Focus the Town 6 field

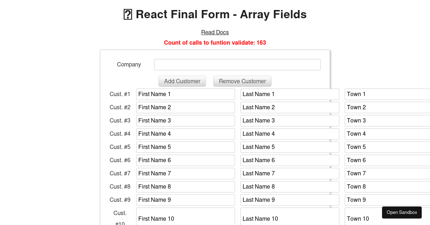point(387,160)
